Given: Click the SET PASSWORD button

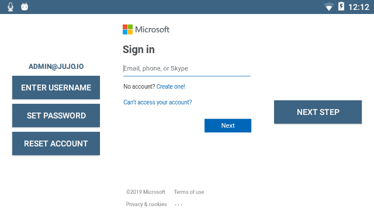Looking at the screenshot, I should pyautogui.click(x=56, y=116).
